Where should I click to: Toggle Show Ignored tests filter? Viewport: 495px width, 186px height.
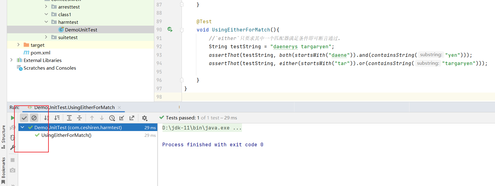[x=34, y=118]
